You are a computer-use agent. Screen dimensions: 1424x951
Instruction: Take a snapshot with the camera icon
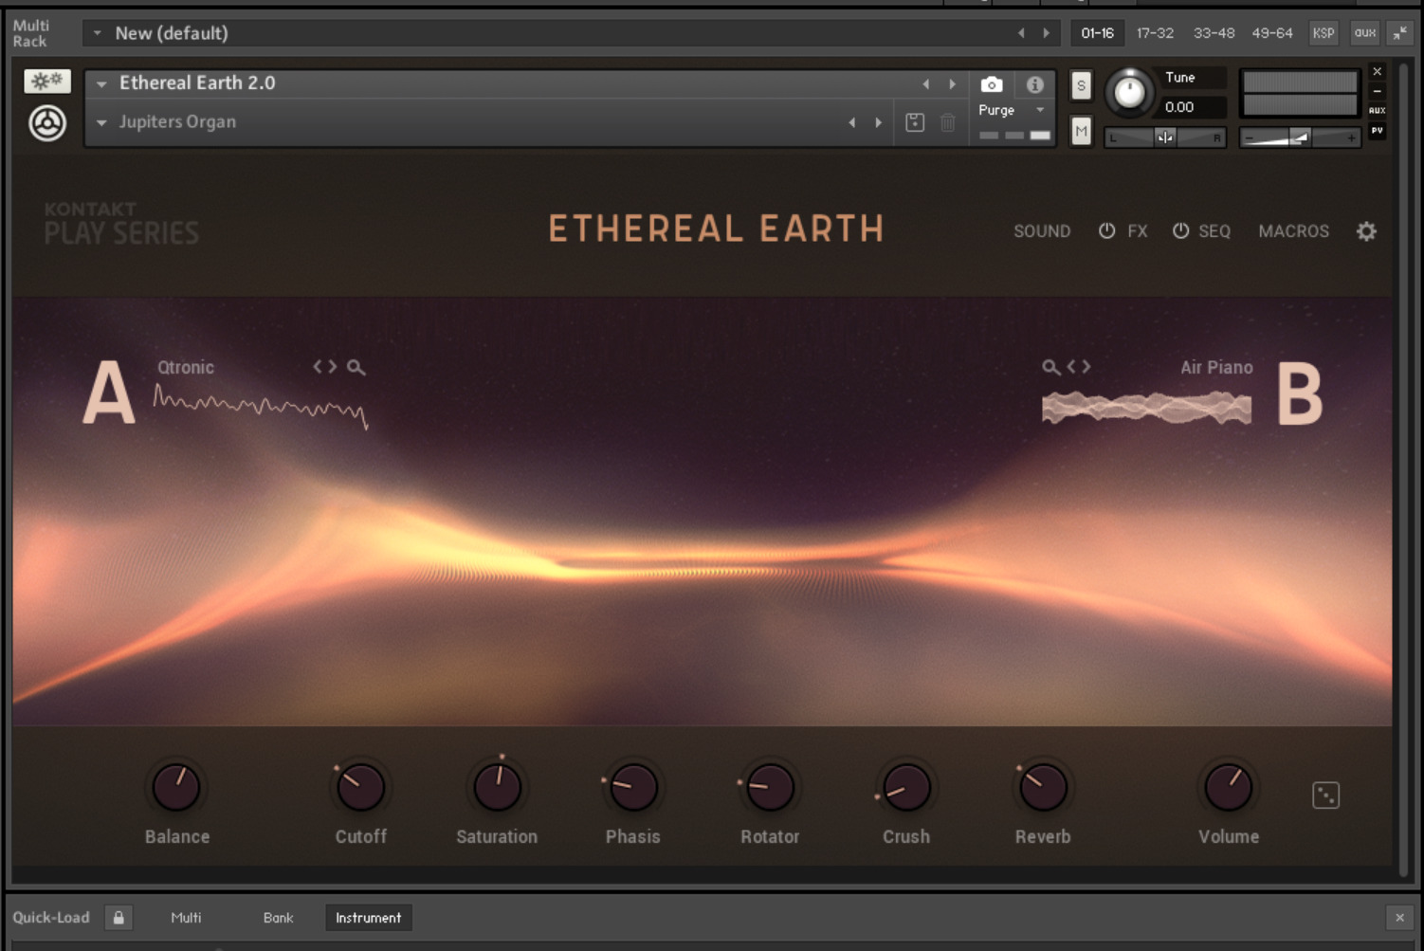coord(992,84)
